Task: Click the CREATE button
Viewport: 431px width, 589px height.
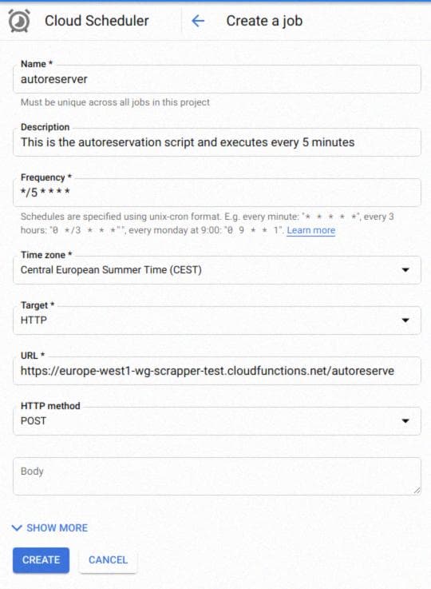Action: click(x=42, y=560)
